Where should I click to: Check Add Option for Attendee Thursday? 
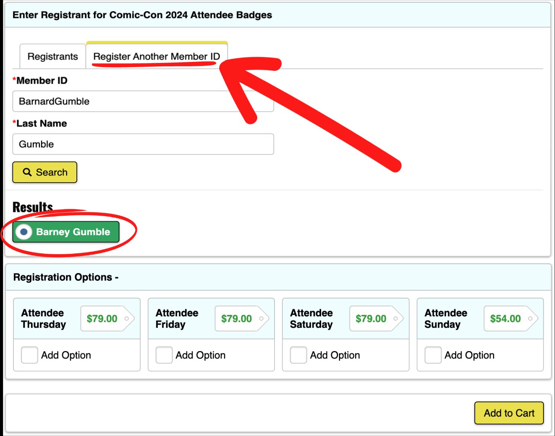29,355
